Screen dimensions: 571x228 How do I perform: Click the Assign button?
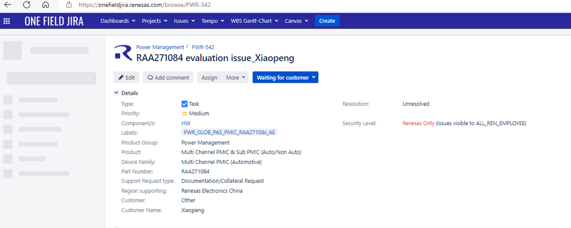pyautogui.click(x=209, y=78)
